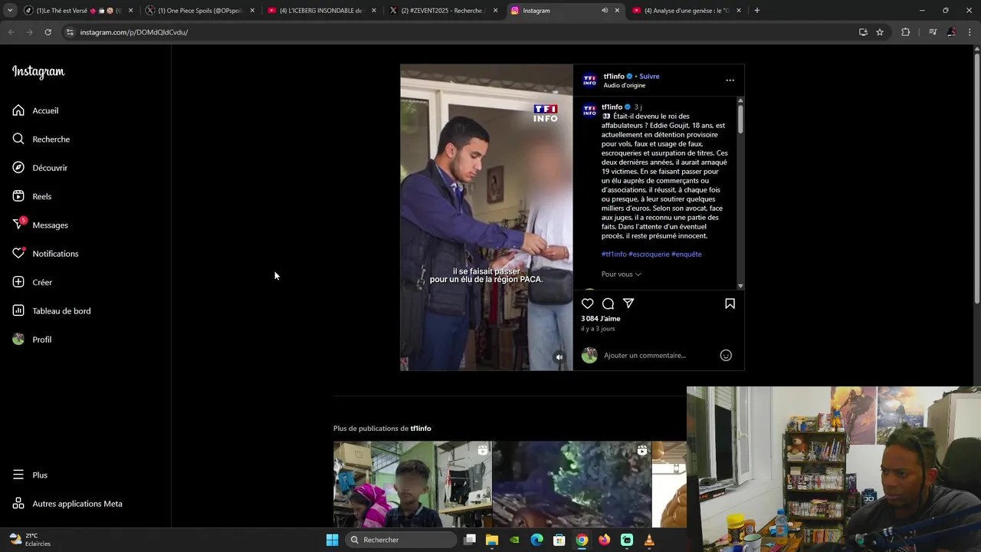Open the Chrome extensions menu

pos(906,32)
